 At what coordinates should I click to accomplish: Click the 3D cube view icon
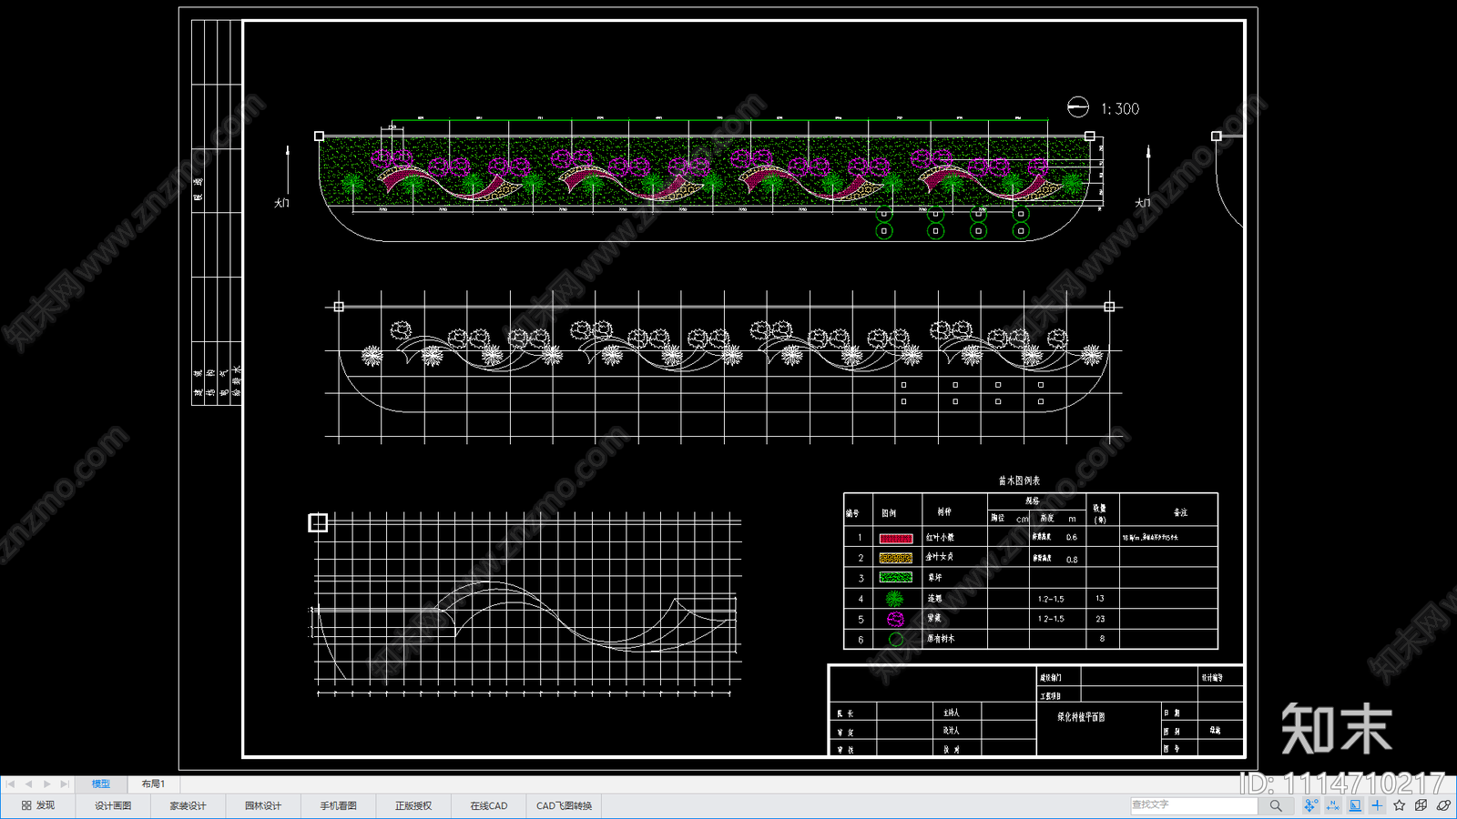coord(1421,805)
